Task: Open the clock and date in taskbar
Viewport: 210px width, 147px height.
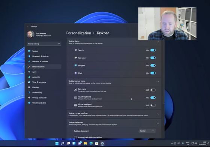Action: (202, 143)
